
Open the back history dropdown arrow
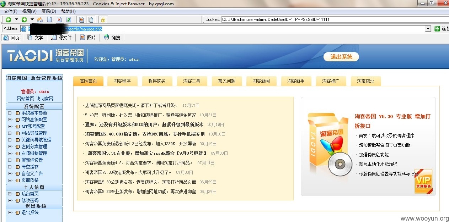16,20
